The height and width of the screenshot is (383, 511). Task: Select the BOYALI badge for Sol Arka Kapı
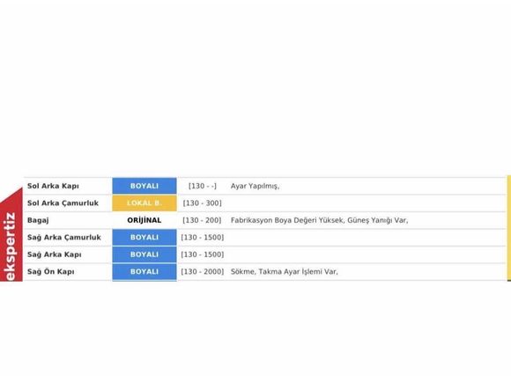coord(144,186)
